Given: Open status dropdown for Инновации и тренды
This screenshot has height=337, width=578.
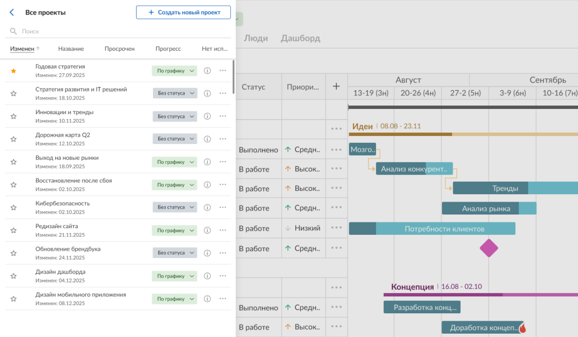Looking at the screenshot, I should [175, 116].
